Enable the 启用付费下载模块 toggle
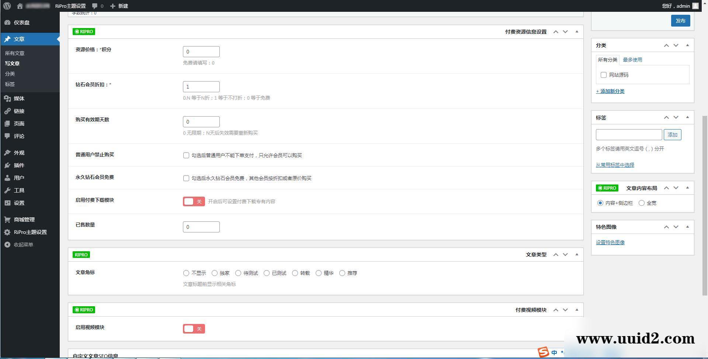Image resolution: width=708 pixels, height=359 pixels. click(194, 201)
